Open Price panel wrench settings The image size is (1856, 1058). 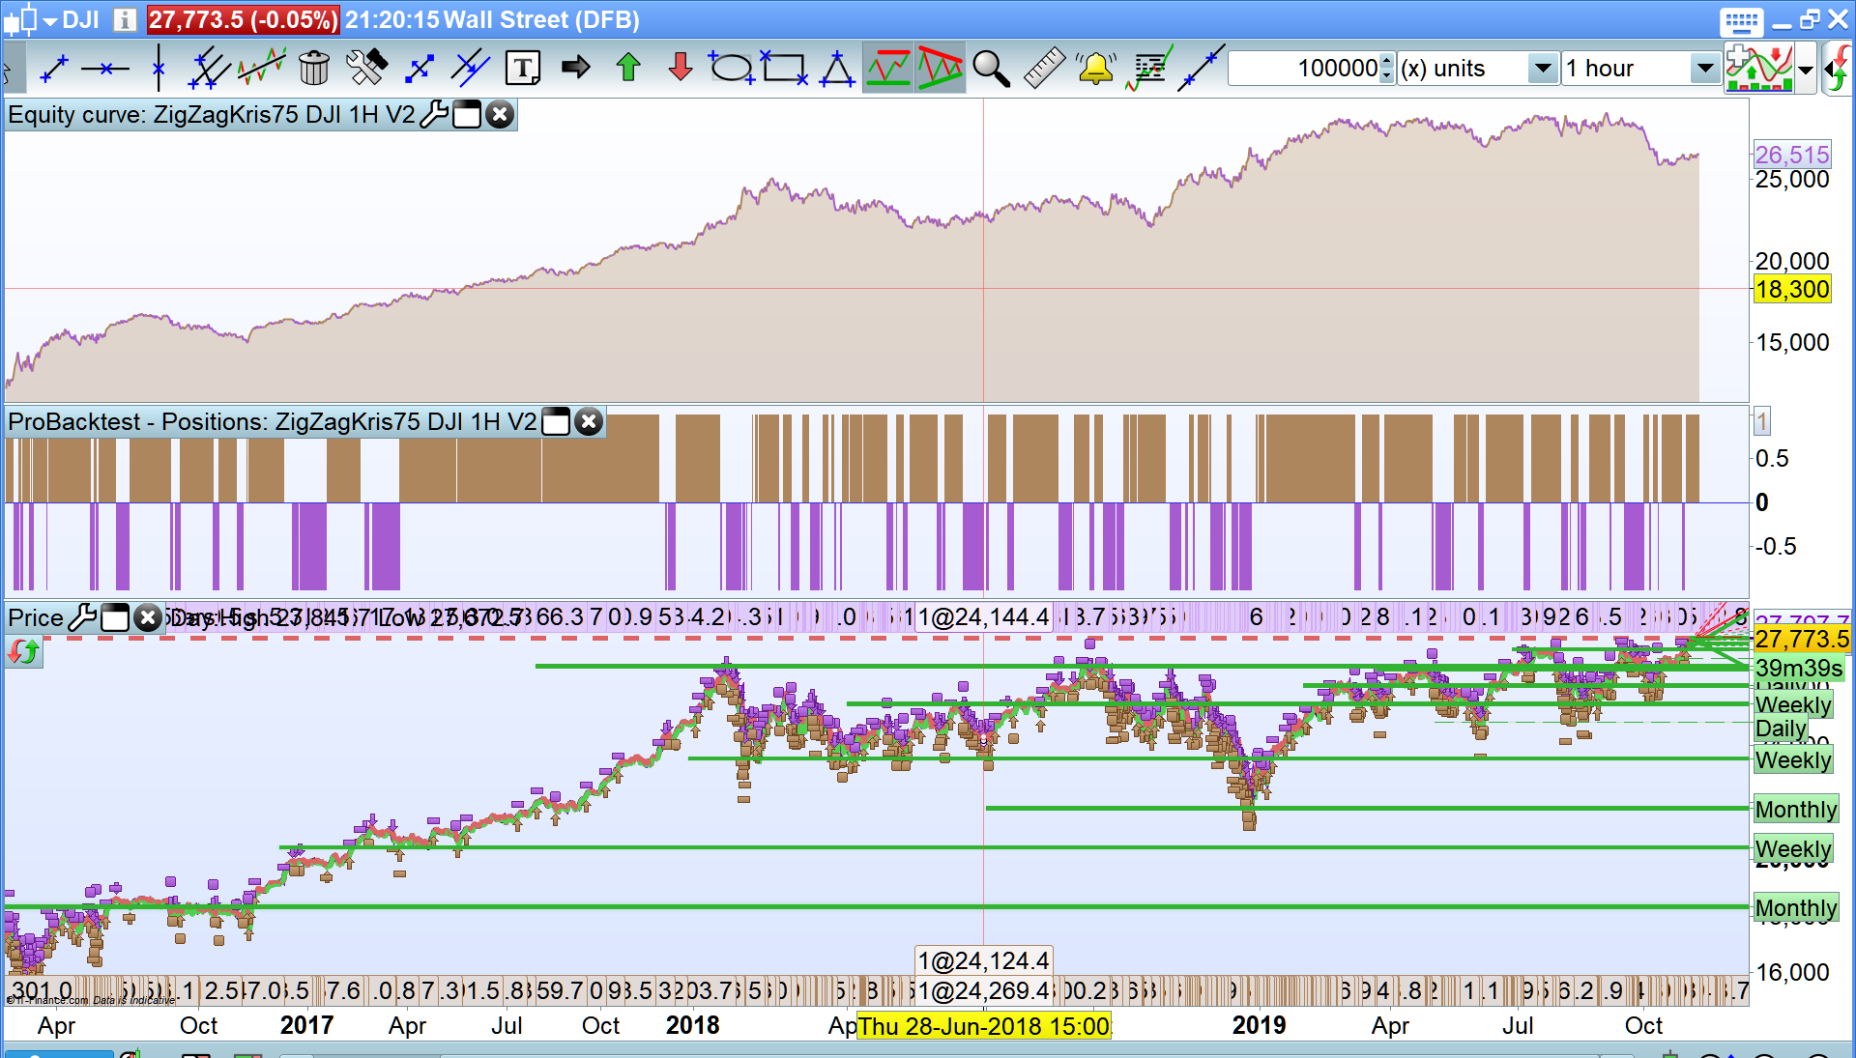(x=83, y=617)
